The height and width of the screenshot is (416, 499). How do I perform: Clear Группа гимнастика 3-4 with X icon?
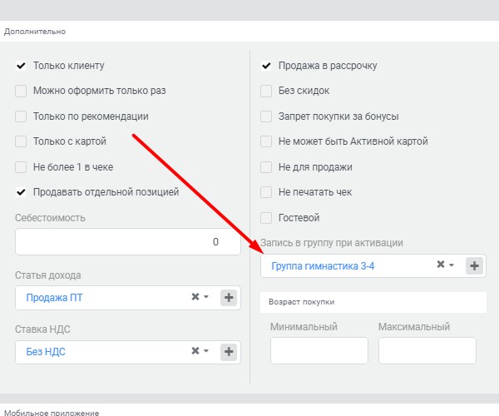click(441, 265)
